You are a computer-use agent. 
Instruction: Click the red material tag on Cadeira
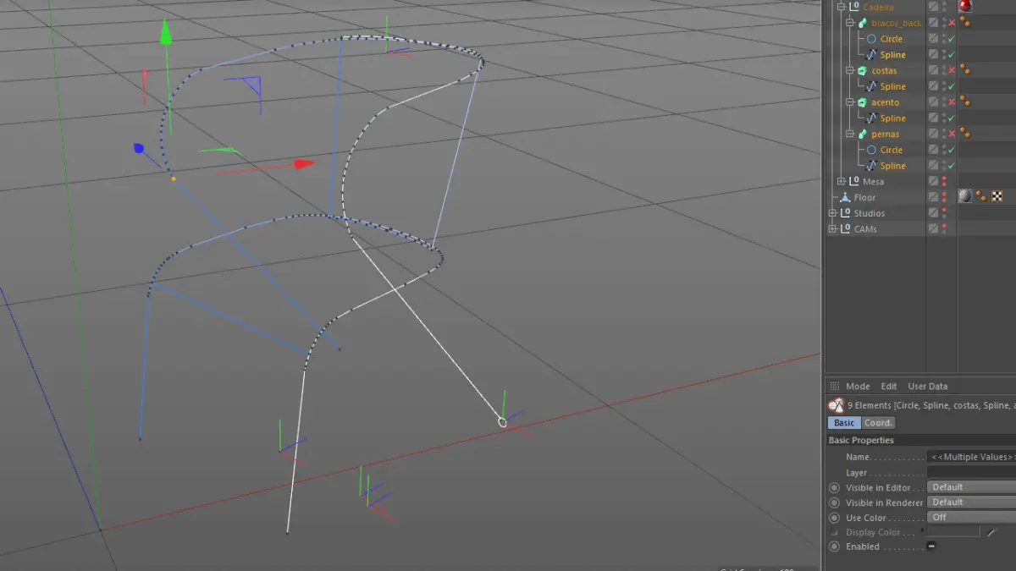pyautogui.click(x=964, y=6)
